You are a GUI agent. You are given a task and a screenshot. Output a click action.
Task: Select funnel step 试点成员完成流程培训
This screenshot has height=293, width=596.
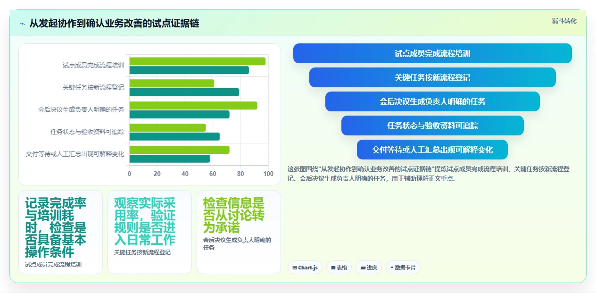[x=432, y=53]
